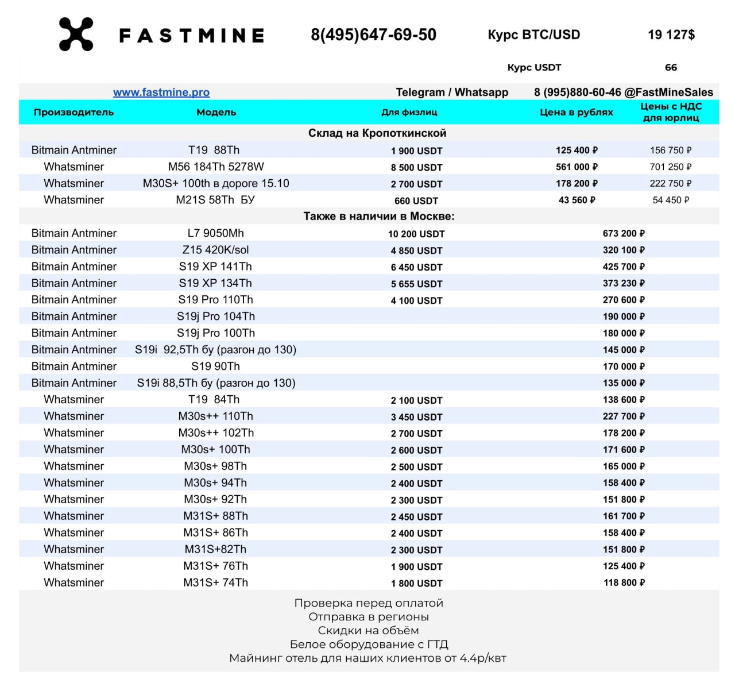
Task: Click S19i 88,5Th бу (разгон до 130)
Action: coord(216,383)
